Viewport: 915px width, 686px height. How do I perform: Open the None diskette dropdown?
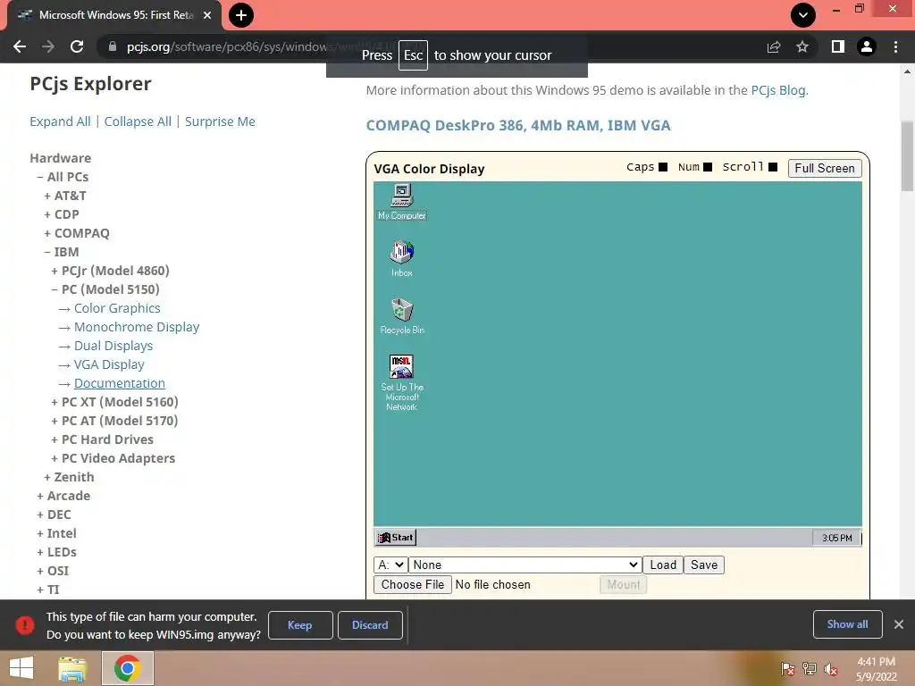pos(525,565)
